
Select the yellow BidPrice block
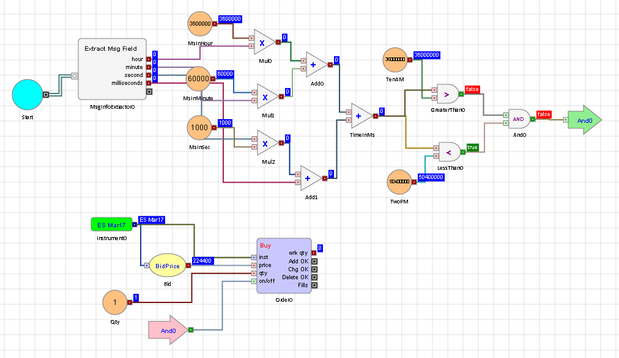(166, 266)
